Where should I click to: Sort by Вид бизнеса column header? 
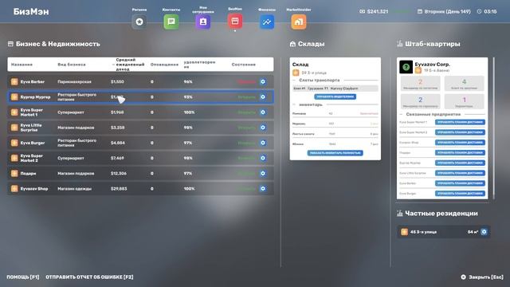[72, 65]
